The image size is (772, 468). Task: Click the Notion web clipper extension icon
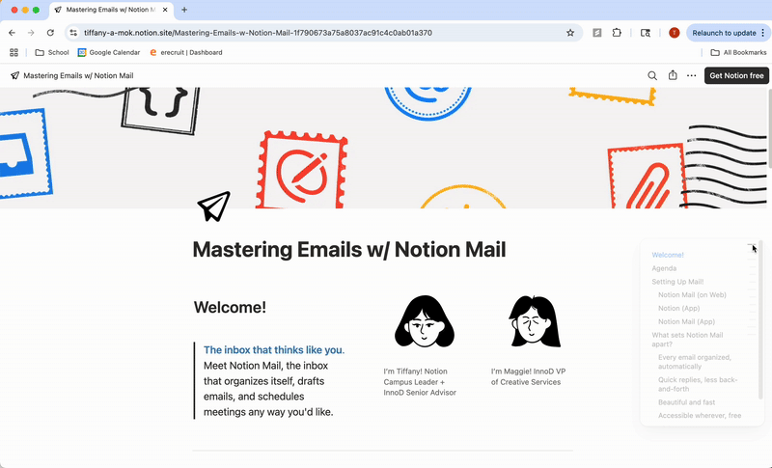point(596,33)
